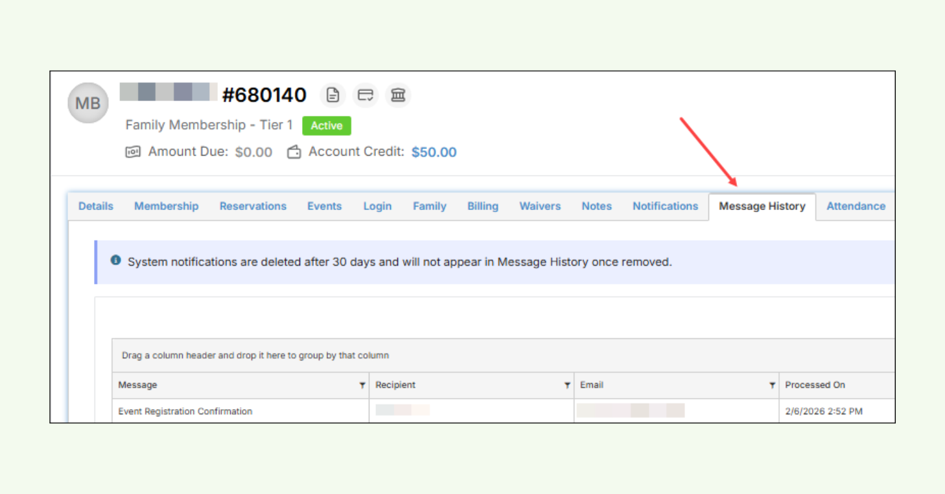Open the $50.00 Account Credit link
The image size is (945, 494).
[434, 152]
